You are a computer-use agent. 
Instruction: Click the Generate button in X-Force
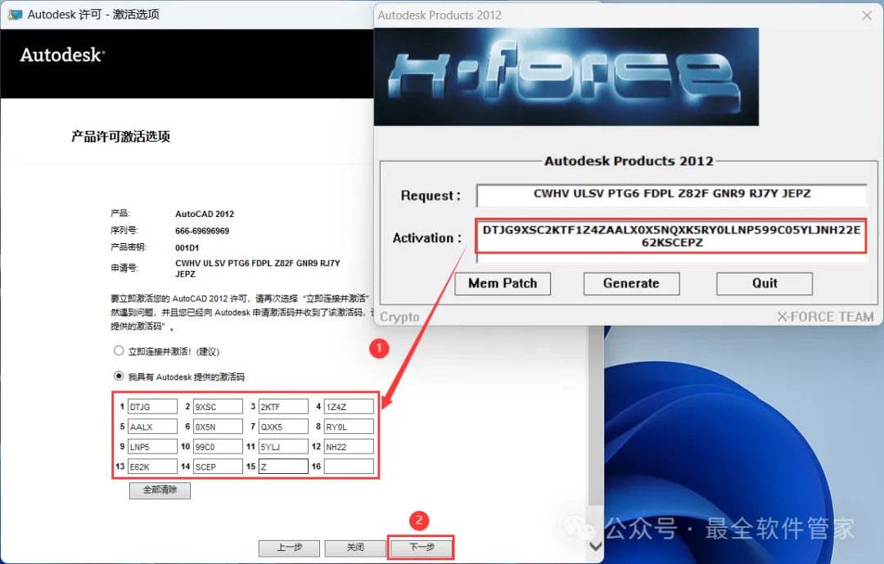click(631, 284)
